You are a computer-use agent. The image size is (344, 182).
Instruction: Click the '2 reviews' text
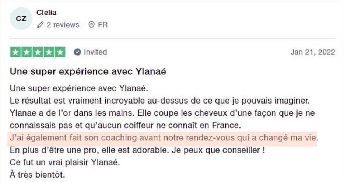click(63, 25)
